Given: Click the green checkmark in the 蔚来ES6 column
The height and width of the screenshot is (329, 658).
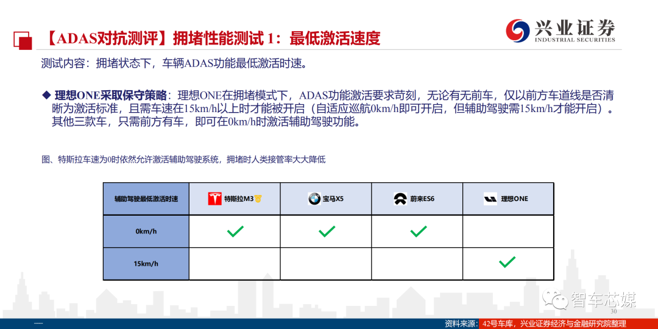Looking at the screenshot, I should point(418,232).
